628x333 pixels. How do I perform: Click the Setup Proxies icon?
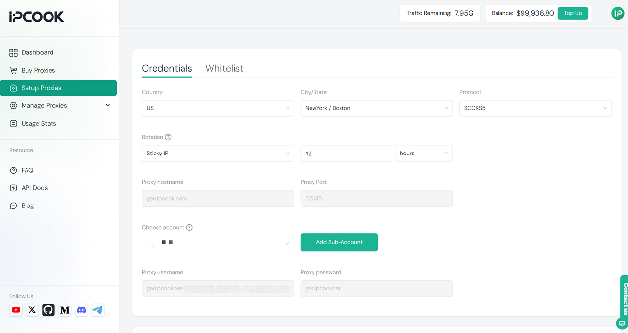tap(14, 88)
